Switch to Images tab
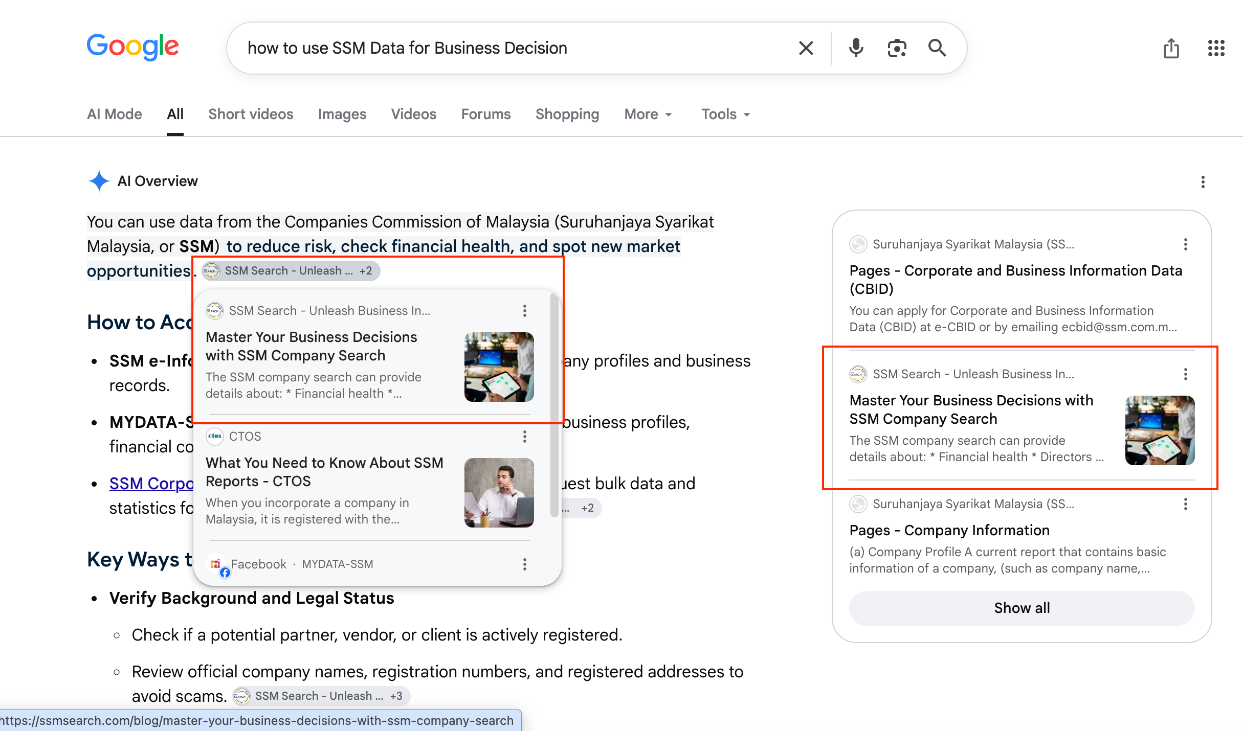The height and width of the screenshot is (731, 1243). click(x=342, y=114)
